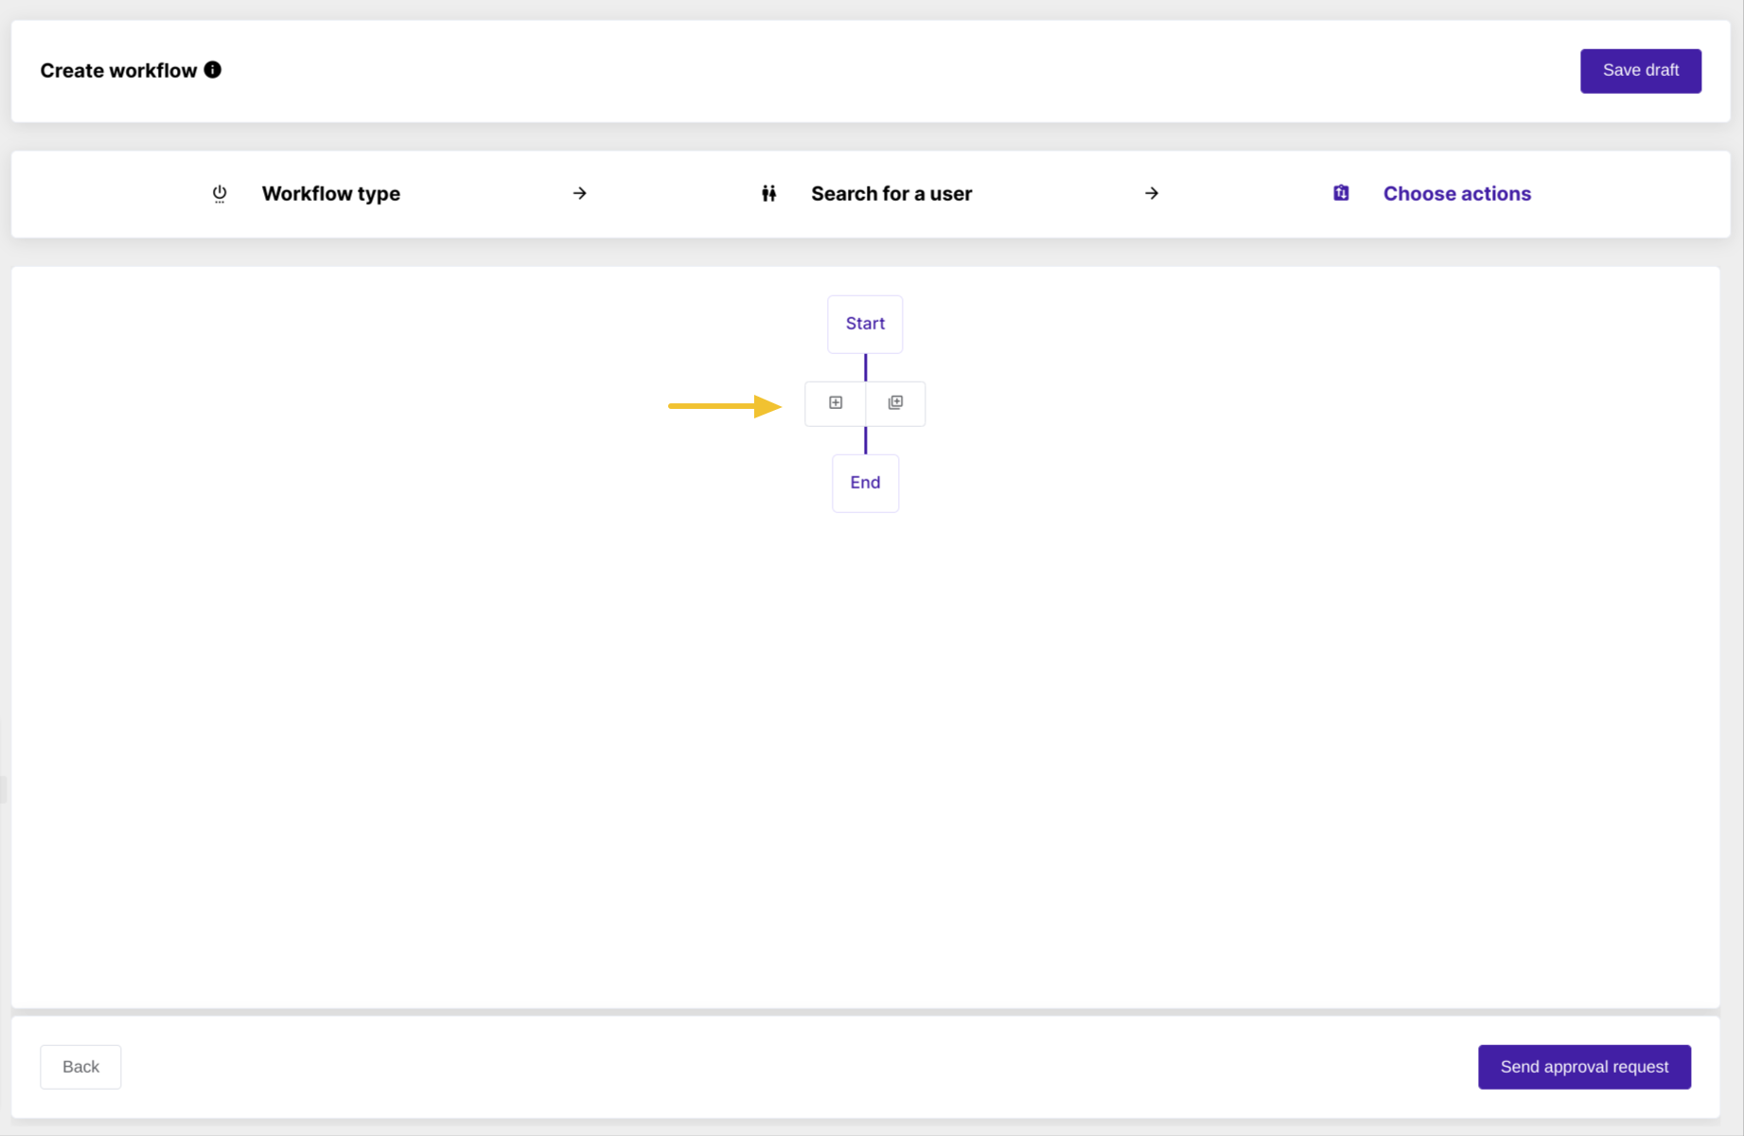Viewport: 1744px width, 1136px height.
Task: Click the Save draft button
Action: (x=1640, y=71)
